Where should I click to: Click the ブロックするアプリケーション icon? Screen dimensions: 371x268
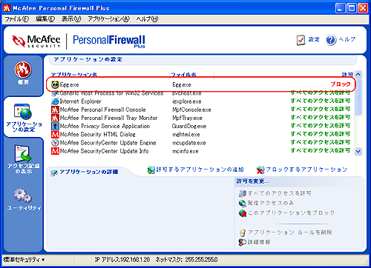(260, 170)
